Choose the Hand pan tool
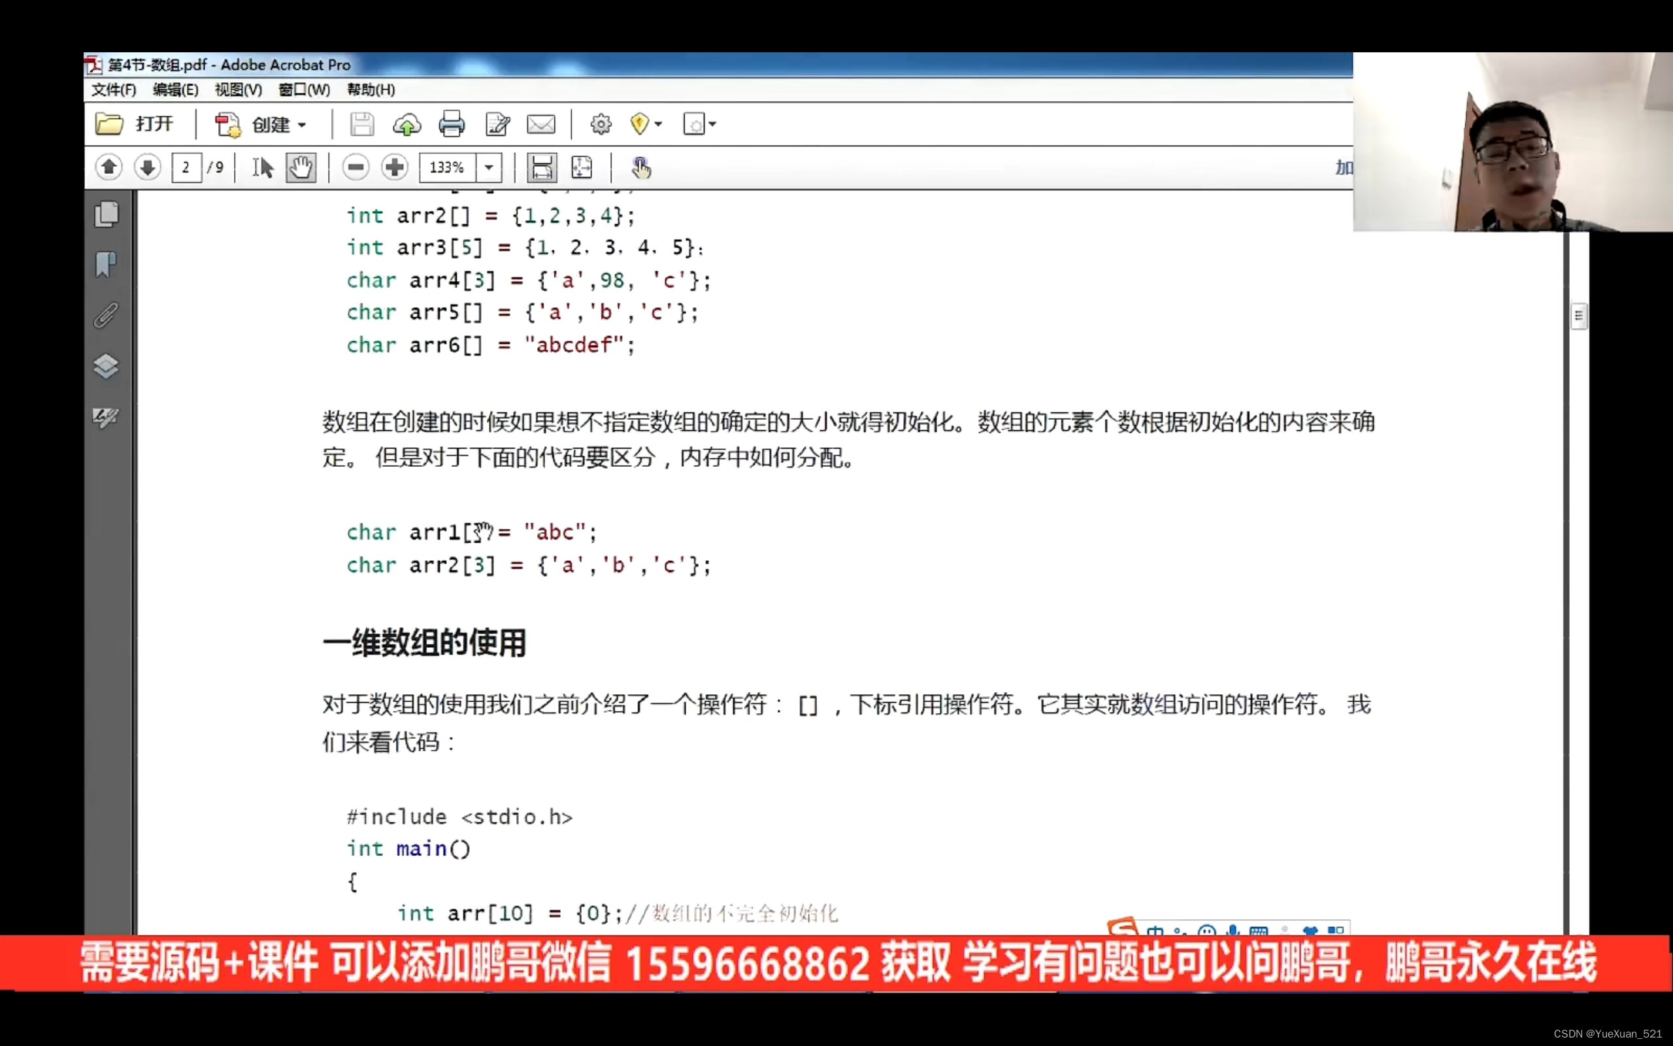Screen dimensions: 1673x1046 tap(301, 167)
